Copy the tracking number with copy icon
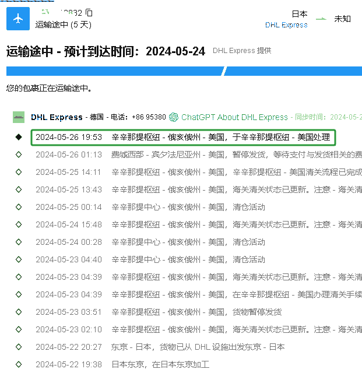 (x=89, y=13)
